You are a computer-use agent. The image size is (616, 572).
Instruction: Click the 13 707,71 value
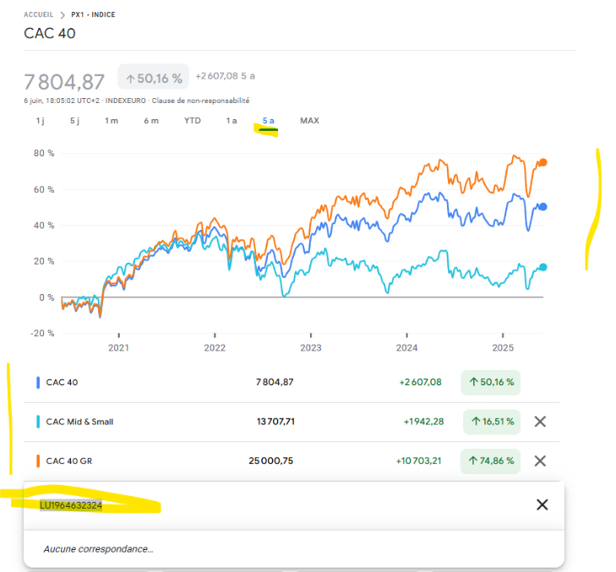[x=275, y=422]
